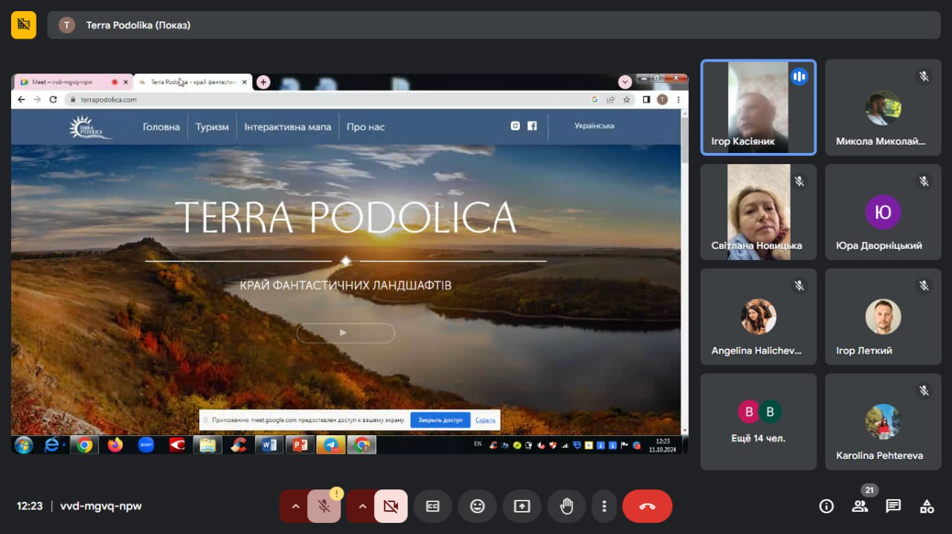This screenshot has width=952, height=534.
Task: Open the Windows Start menu
Action: (24, 445)
